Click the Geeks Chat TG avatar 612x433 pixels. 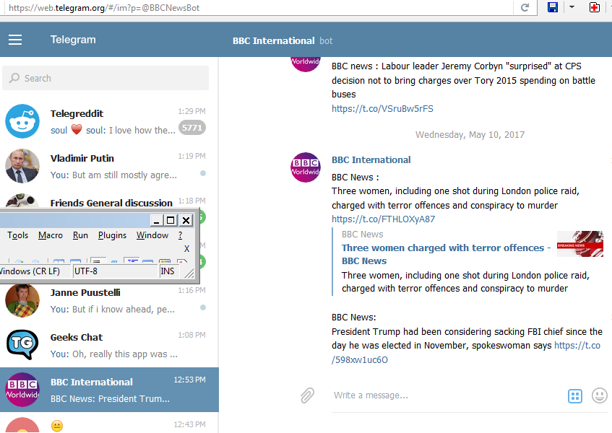22,345
